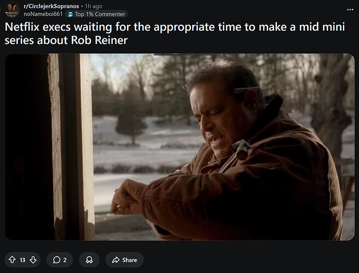Open the r/CirclejerkSopranos subreddit avatar
359x273 pixels.
[11, 10]
